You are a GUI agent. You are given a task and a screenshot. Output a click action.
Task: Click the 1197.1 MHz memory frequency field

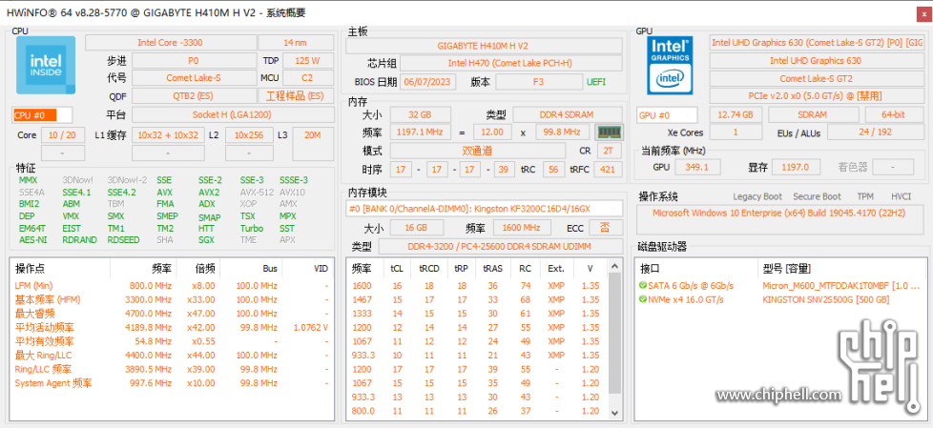pos(420,132)
